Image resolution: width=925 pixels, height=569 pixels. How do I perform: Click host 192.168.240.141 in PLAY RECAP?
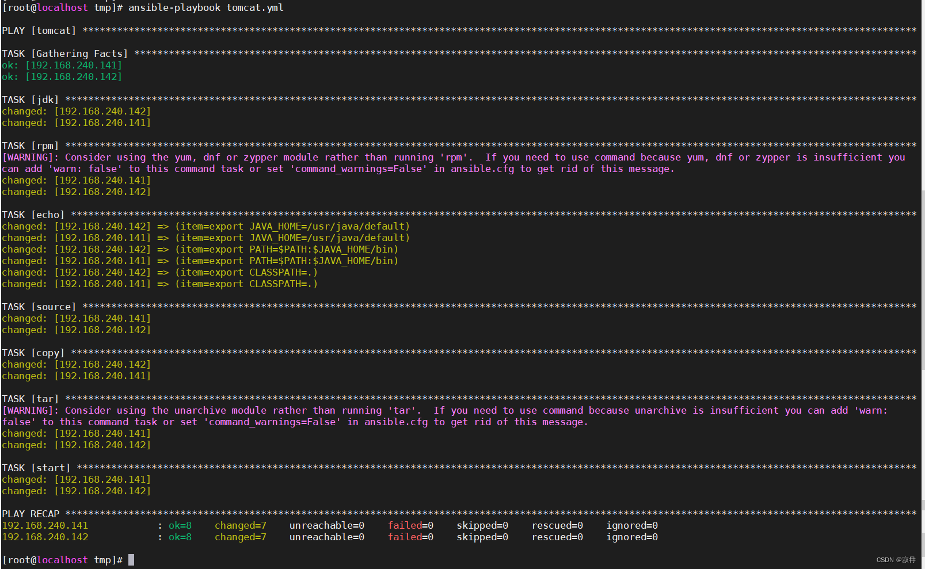45,526
